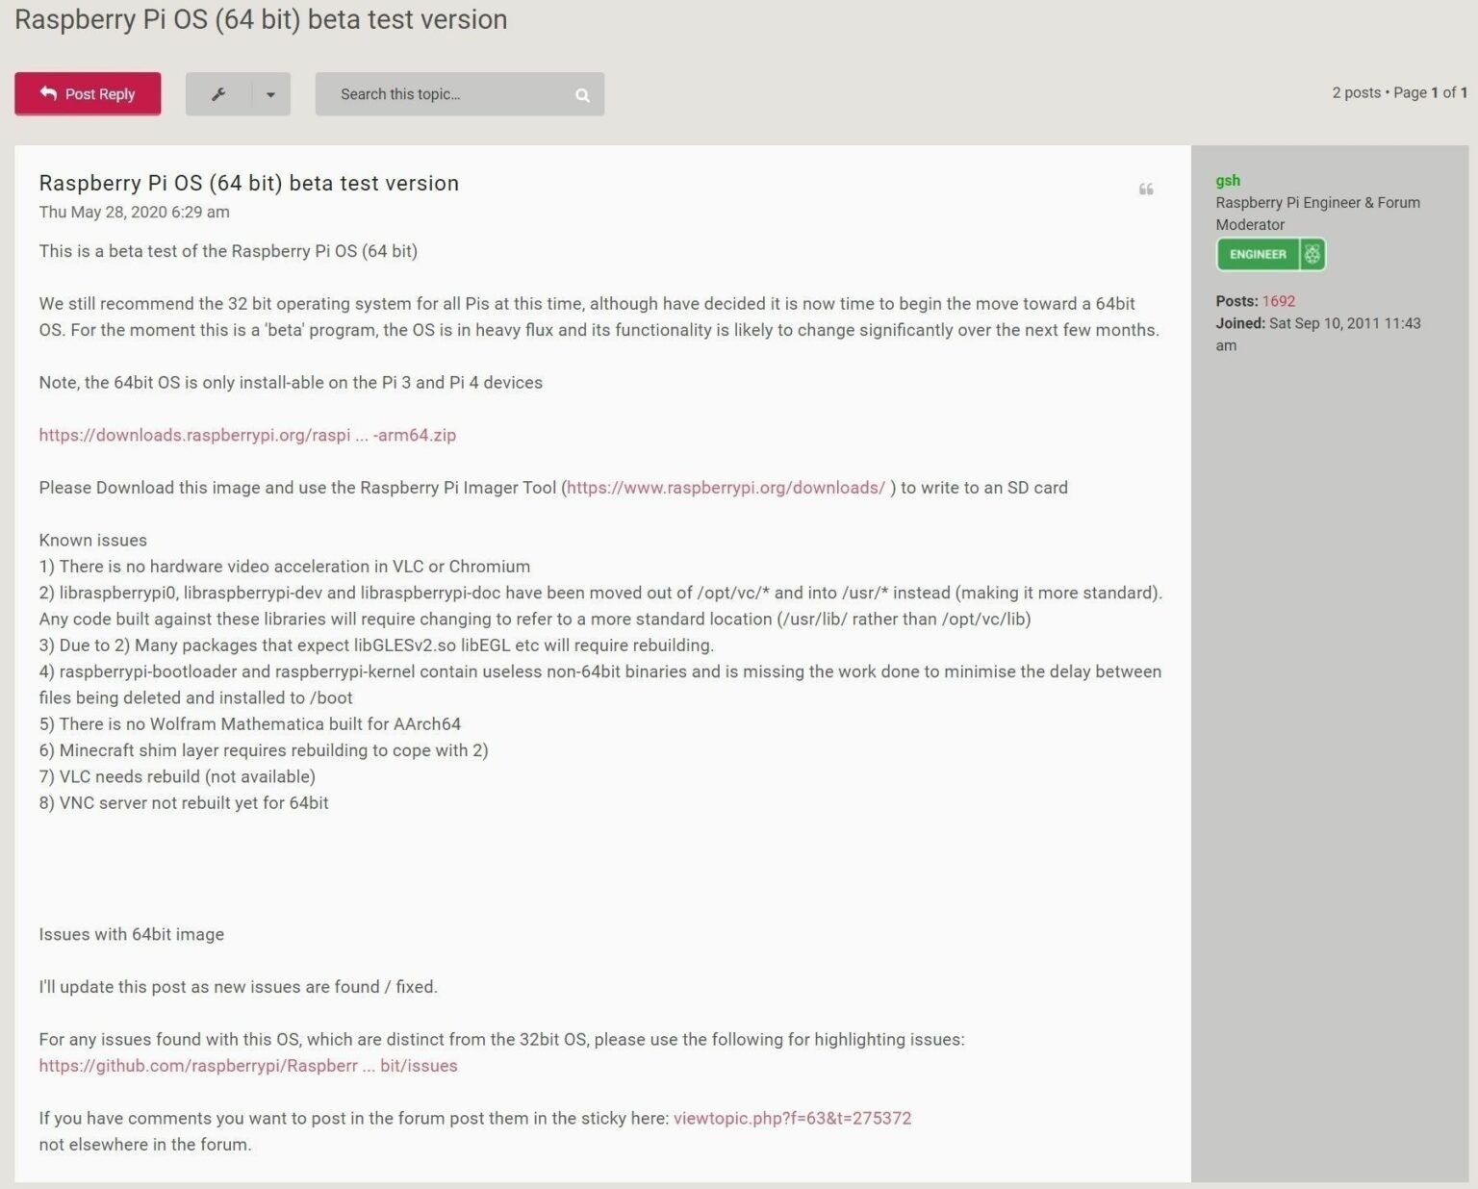Follow the viewtopic sticky thread link
The height and width of the screenshot is (1189, 1478).
pyautogui.click(x=792, y=1118)
